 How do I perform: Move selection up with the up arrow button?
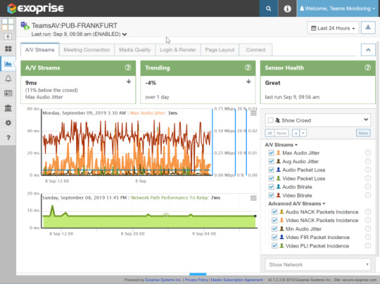pyautogui.click(x=296, y=133)
